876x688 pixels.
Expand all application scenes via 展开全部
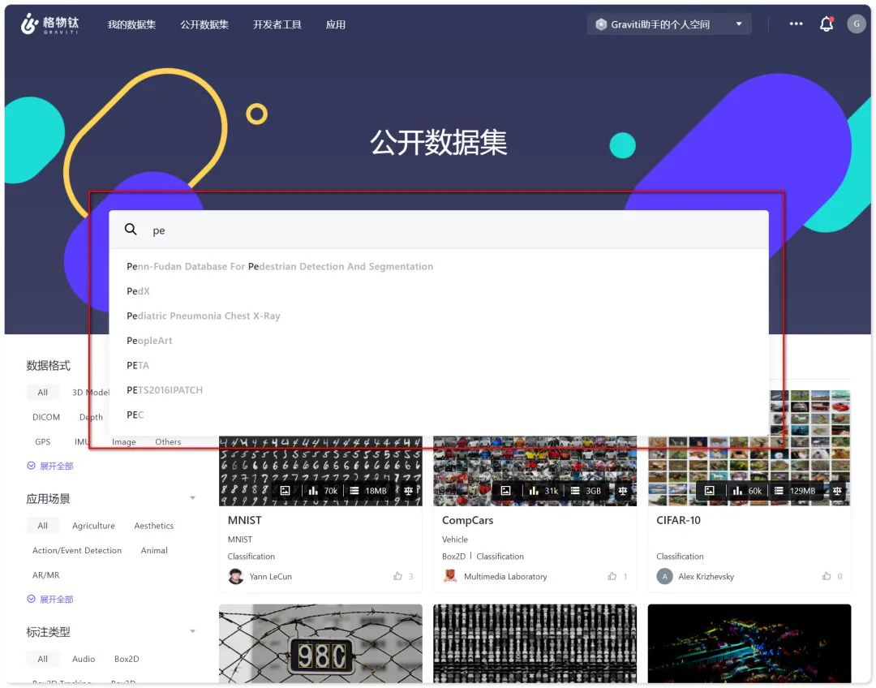pos(50,599)
